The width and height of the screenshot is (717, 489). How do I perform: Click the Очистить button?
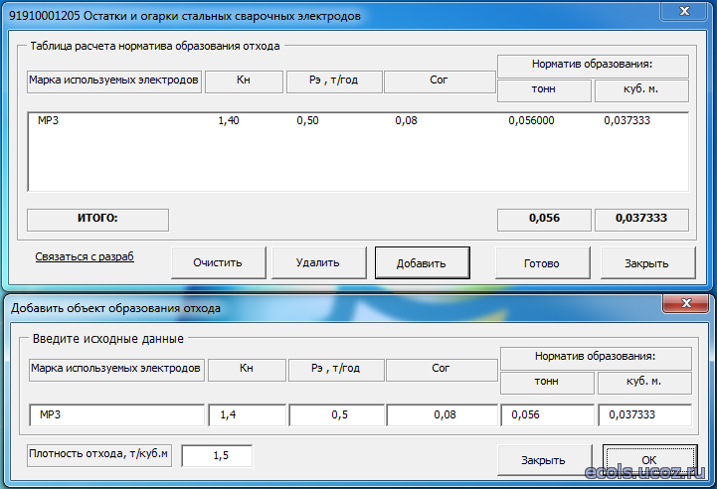218,262
